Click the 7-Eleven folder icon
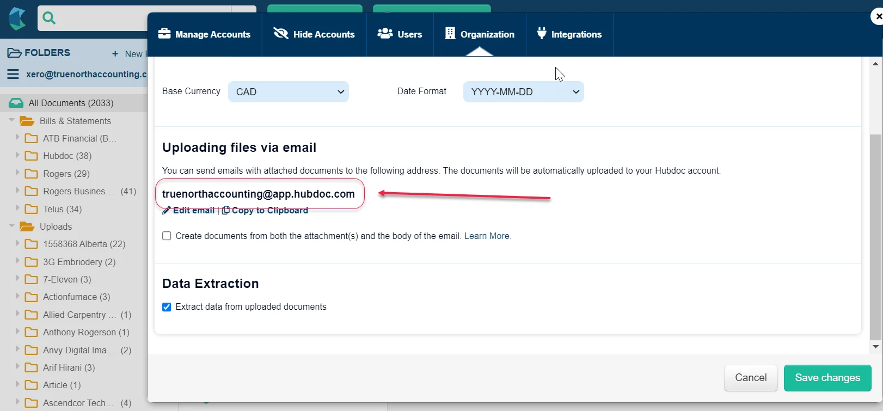The height and width of the screenshot is (411, 883). pyautogui.click(x=32, y=279)
